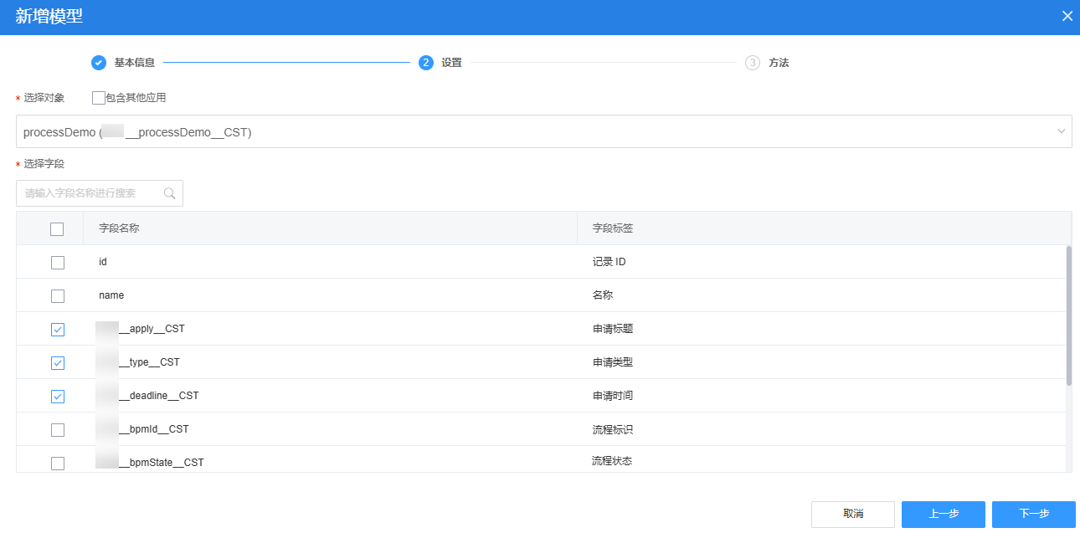This screenshot has height=533, width=1080.
Task: Click the dropdown chevron arrow
Action: coord(1062,131)
